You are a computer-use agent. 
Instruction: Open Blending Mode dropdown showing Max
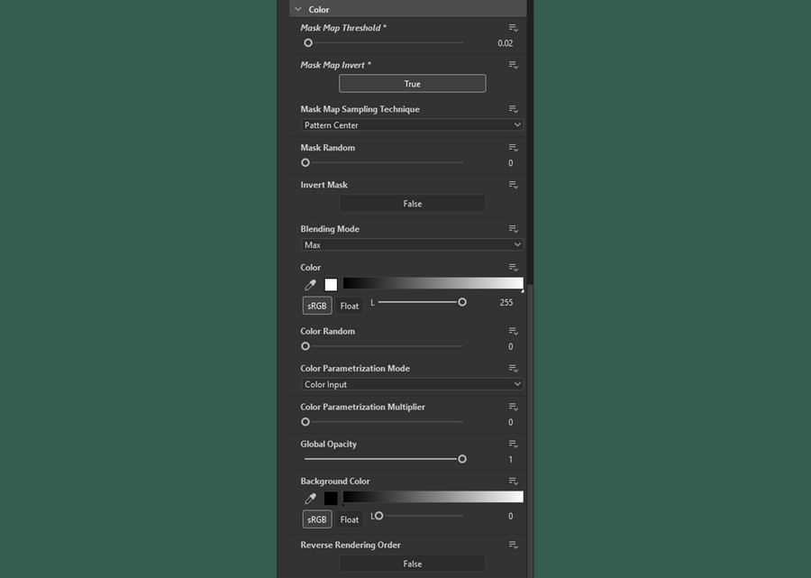pyautogui.click(x=412, y=244)
